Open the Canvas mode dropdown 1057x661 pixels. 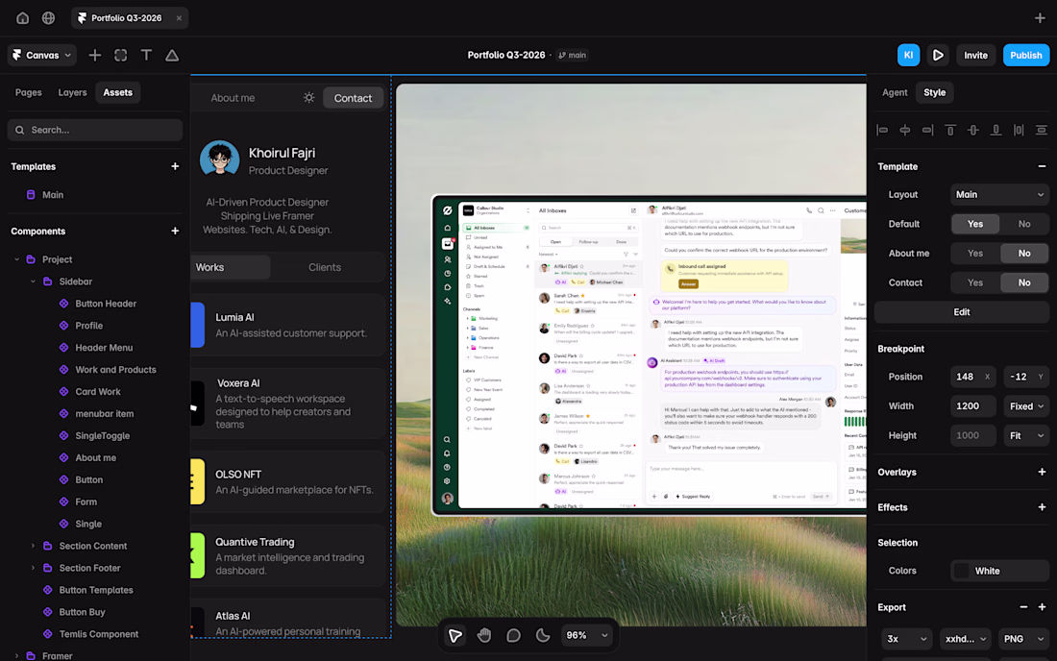pos(41,56)
